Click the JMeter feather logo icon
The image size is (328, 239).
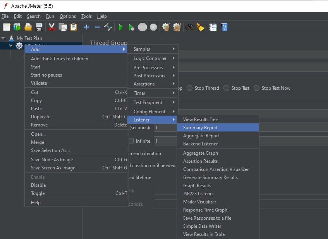coord(6,6)
